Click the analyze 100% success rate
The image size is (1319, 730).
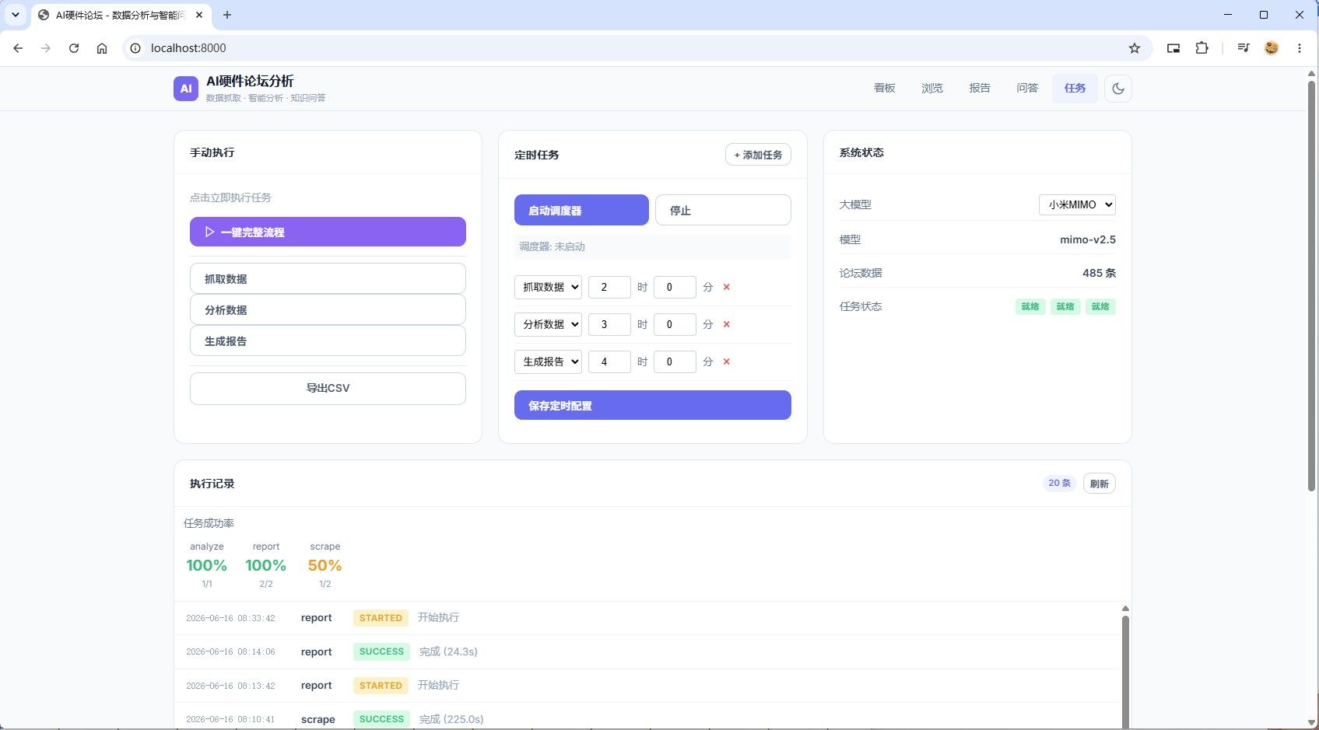[206, 565]
